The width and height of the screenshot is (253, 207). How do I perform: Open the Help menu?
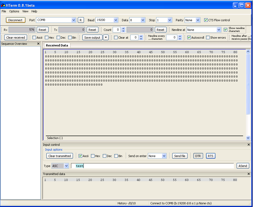(x=34, y=11)
